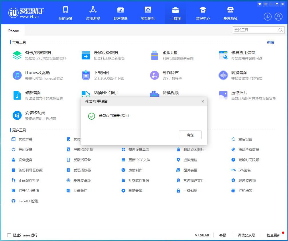The width and height of the screenshot is (288, 241).
Task: Click the download icon near the avatar
Action: [x=267, y=17]
